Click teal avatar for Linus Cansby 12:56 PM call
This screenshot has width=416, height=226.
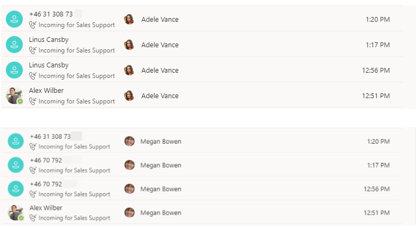(14, 70)
